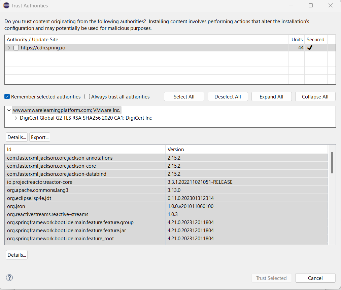Enable Always trust all authorities

click(x=87, y=96)
